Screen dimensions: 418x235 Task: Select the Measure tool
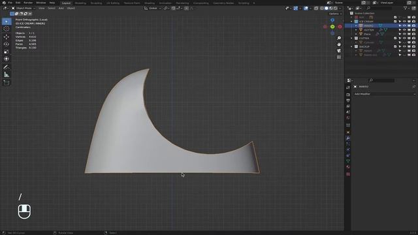(x=7, y=74)
